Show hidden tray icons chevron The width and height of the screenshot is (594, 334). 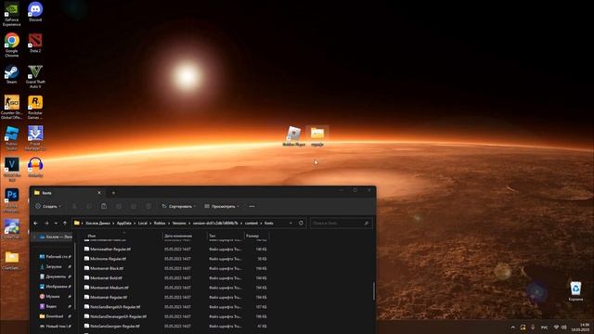pyautogui.click(x=513, y=328)
